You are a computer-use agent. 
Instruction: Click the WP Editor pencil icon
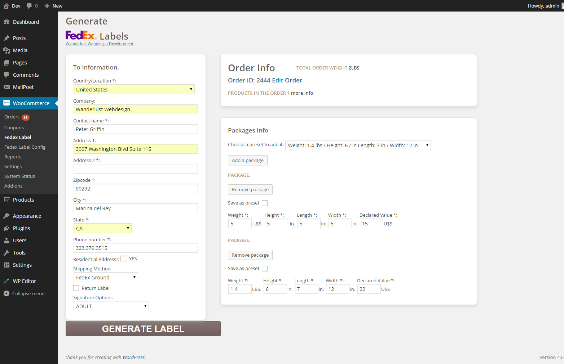point(6,281)
